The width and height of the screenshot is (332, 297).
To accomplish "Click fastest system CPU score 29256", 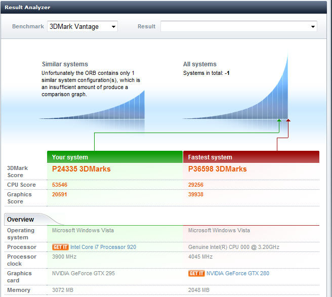I will click(196, 185).
